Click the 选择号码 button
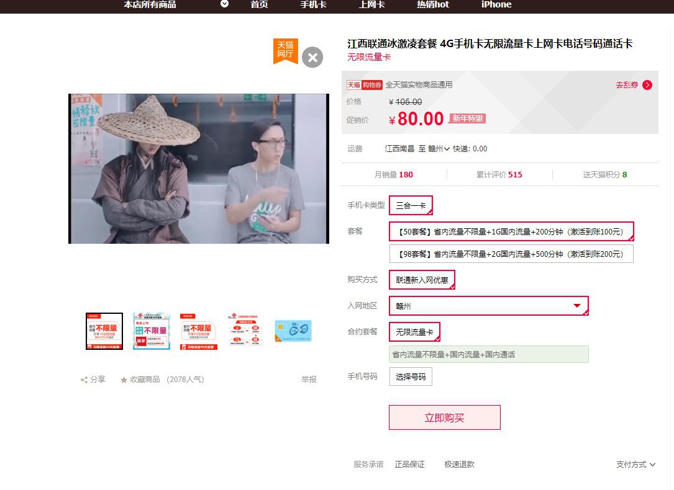The height and width of the screenshot is (490, 674). click(x=411, y=376)
